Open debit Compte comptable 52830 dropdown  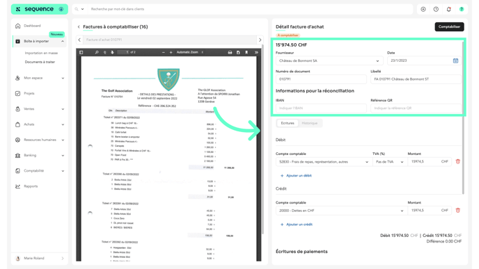click(x=324, y=162)
